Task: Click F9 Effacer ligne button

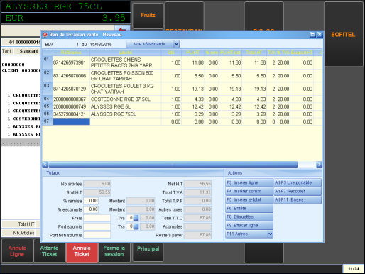Action: [x=249, y=226]
